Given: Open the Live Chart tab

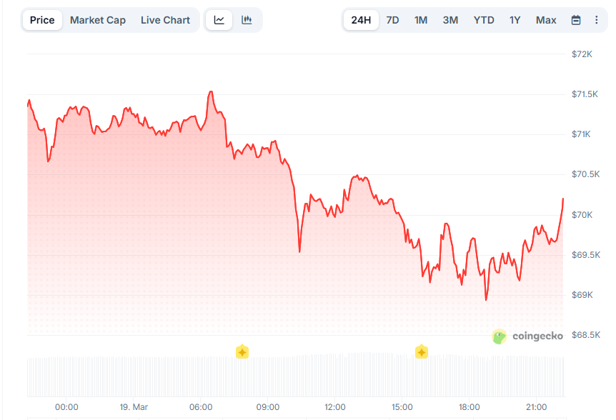Looking at the screenshot, I should (165, 20).
